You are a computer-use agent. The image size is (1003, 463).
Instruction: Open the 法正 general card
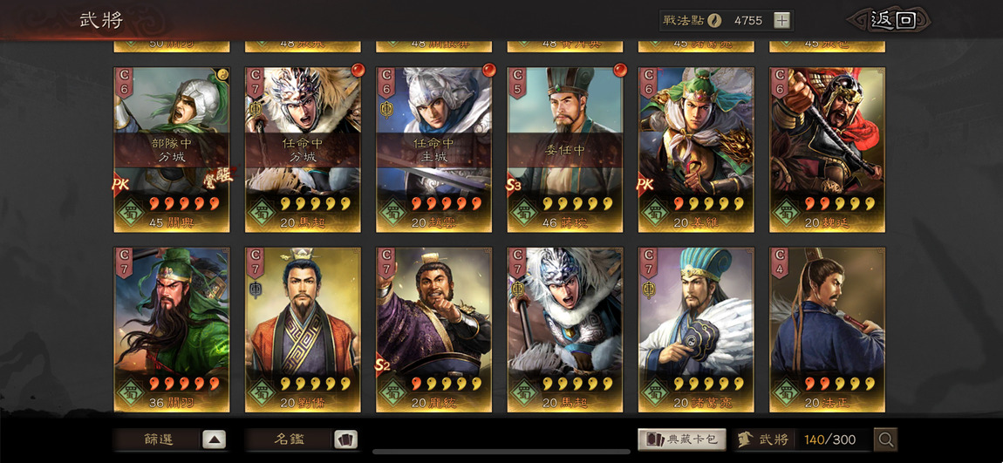(x=827, y=330)
